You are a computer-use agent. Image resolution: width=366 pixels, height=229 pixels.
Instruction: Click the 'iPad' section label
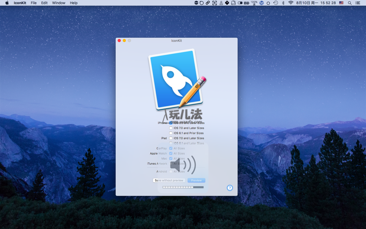click(164, 138)
